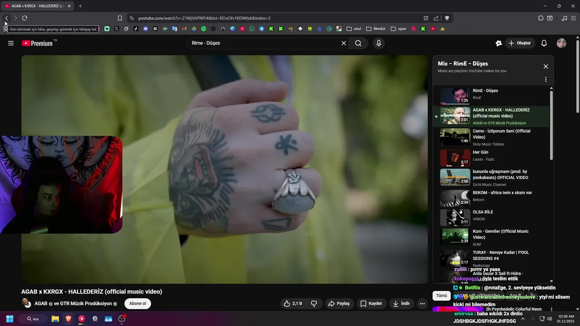Open the okul bookmarks folder

354,29
